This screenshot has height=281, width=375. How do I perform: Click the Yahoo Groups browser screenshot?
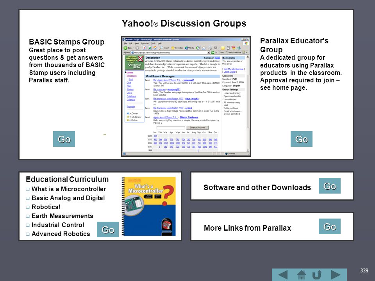coord(186,96)
